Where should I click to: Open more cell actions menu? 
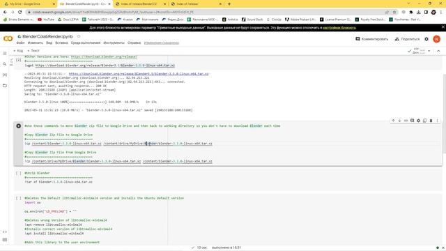click(437, 121)
